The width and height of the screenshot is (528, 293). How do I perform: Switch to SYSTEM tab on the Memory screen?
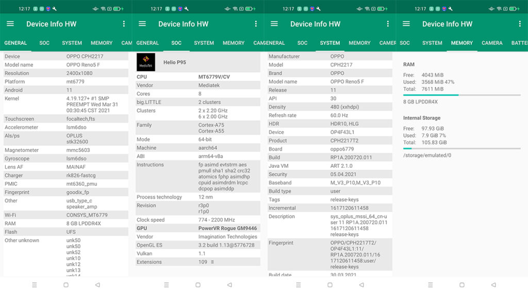(x=433, y=43)
